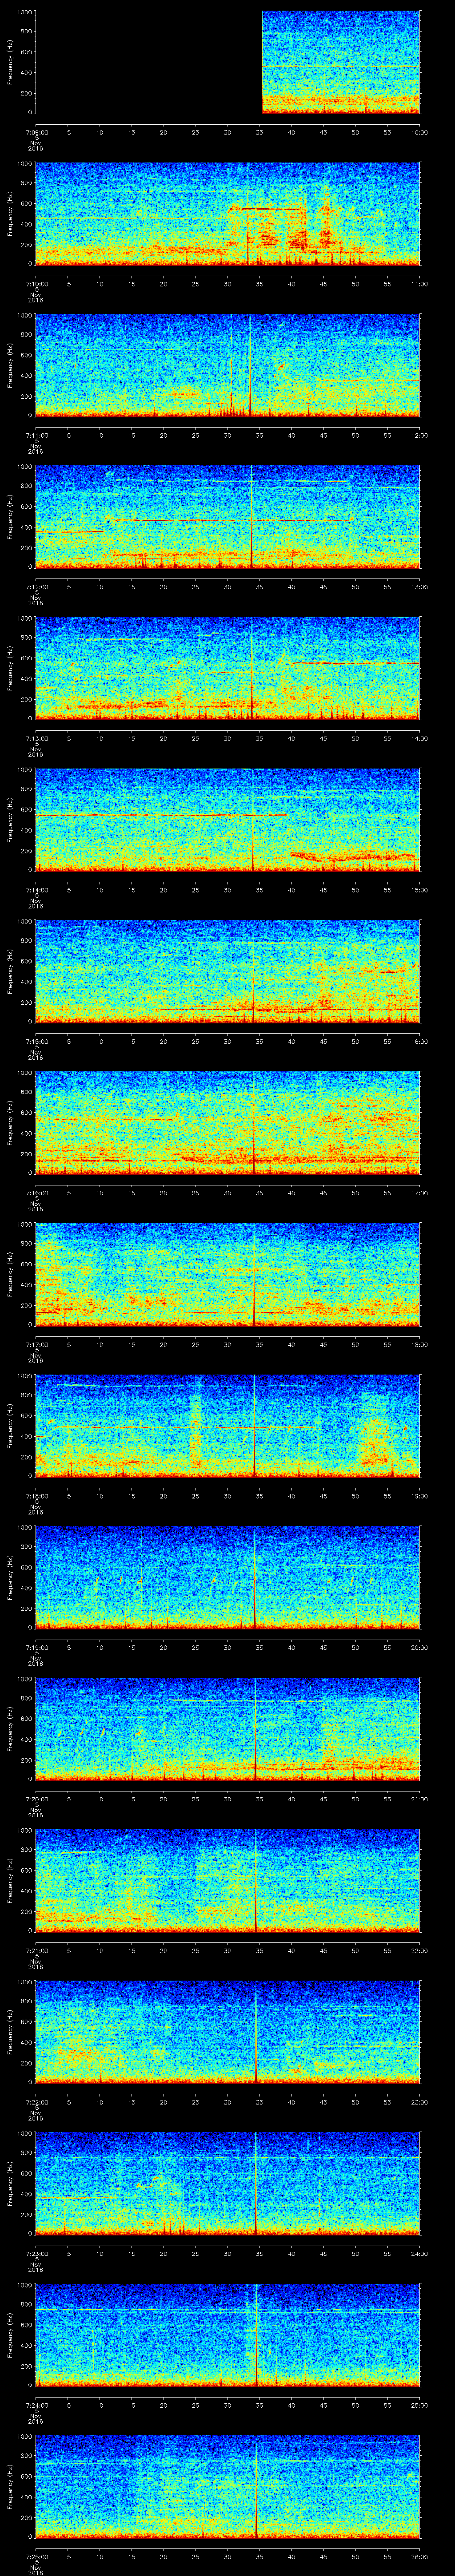Choose the spectrogram panel starting at 7:24:00
455x2576 pixels.
(228, 2335)
